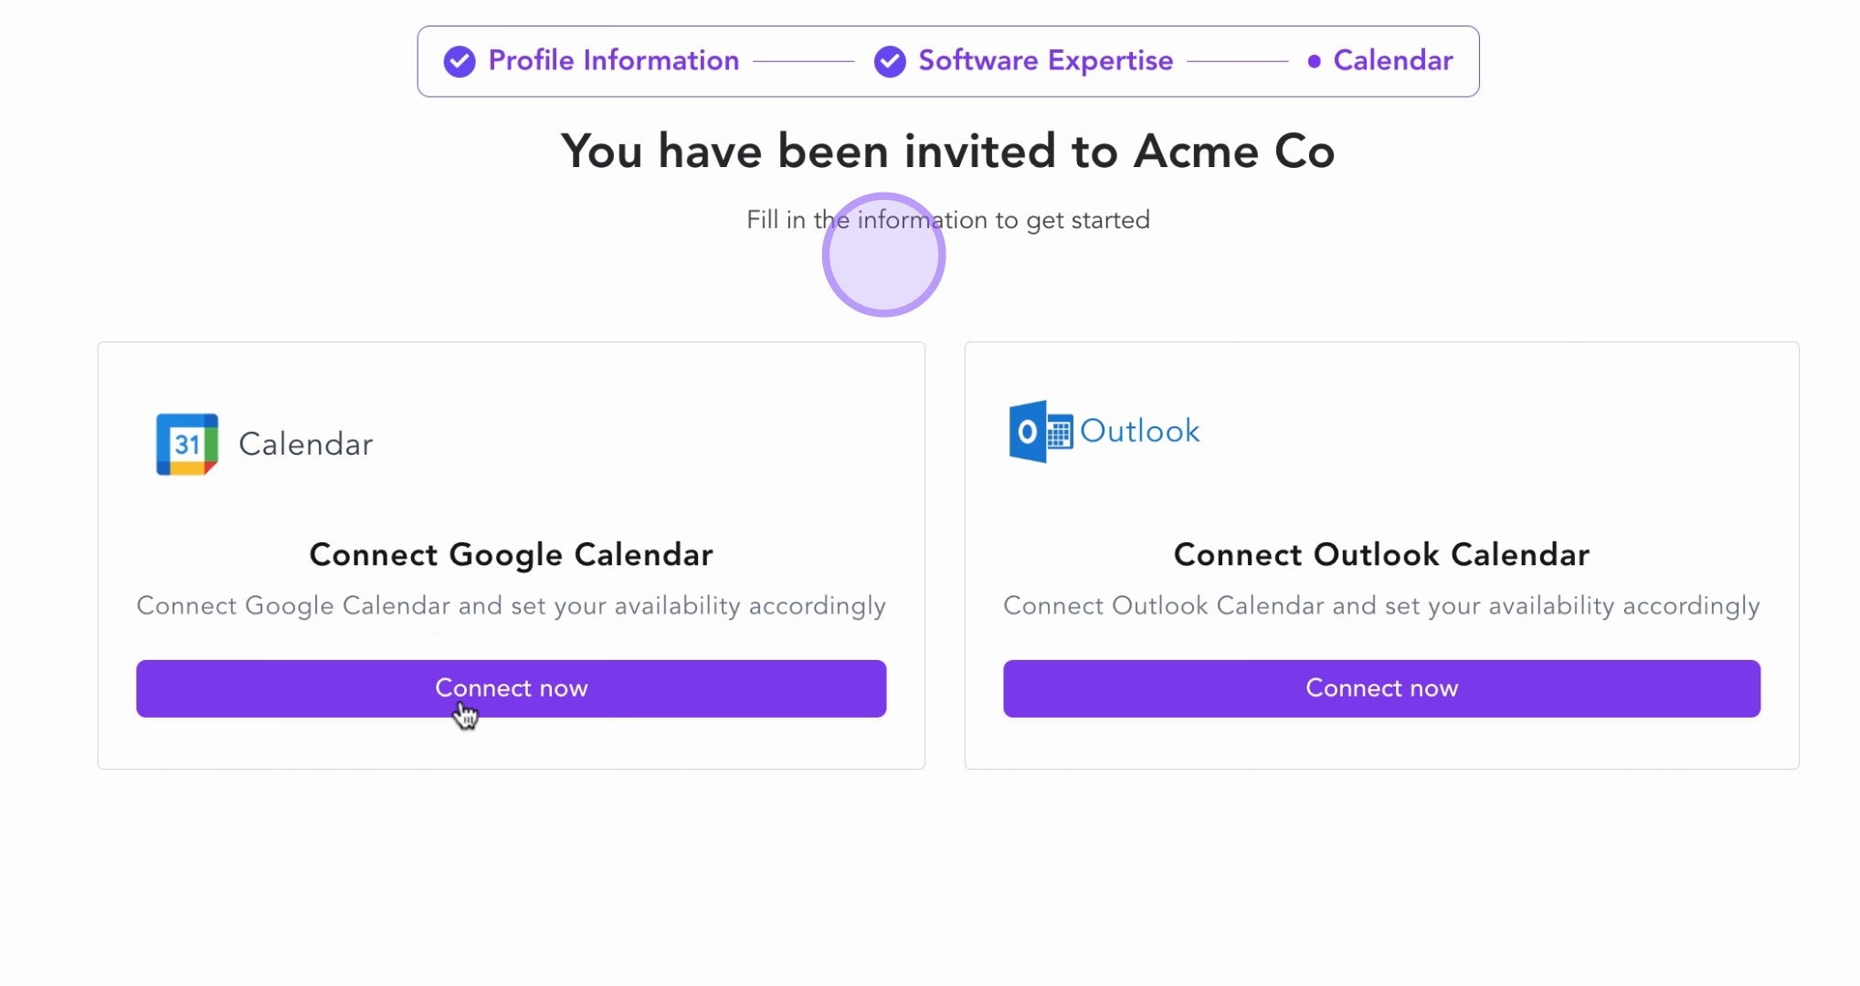Click the "Connect Outlook Calendar" heading
The height and width of the screenshot is (986, 1860).
point(1381,554)
